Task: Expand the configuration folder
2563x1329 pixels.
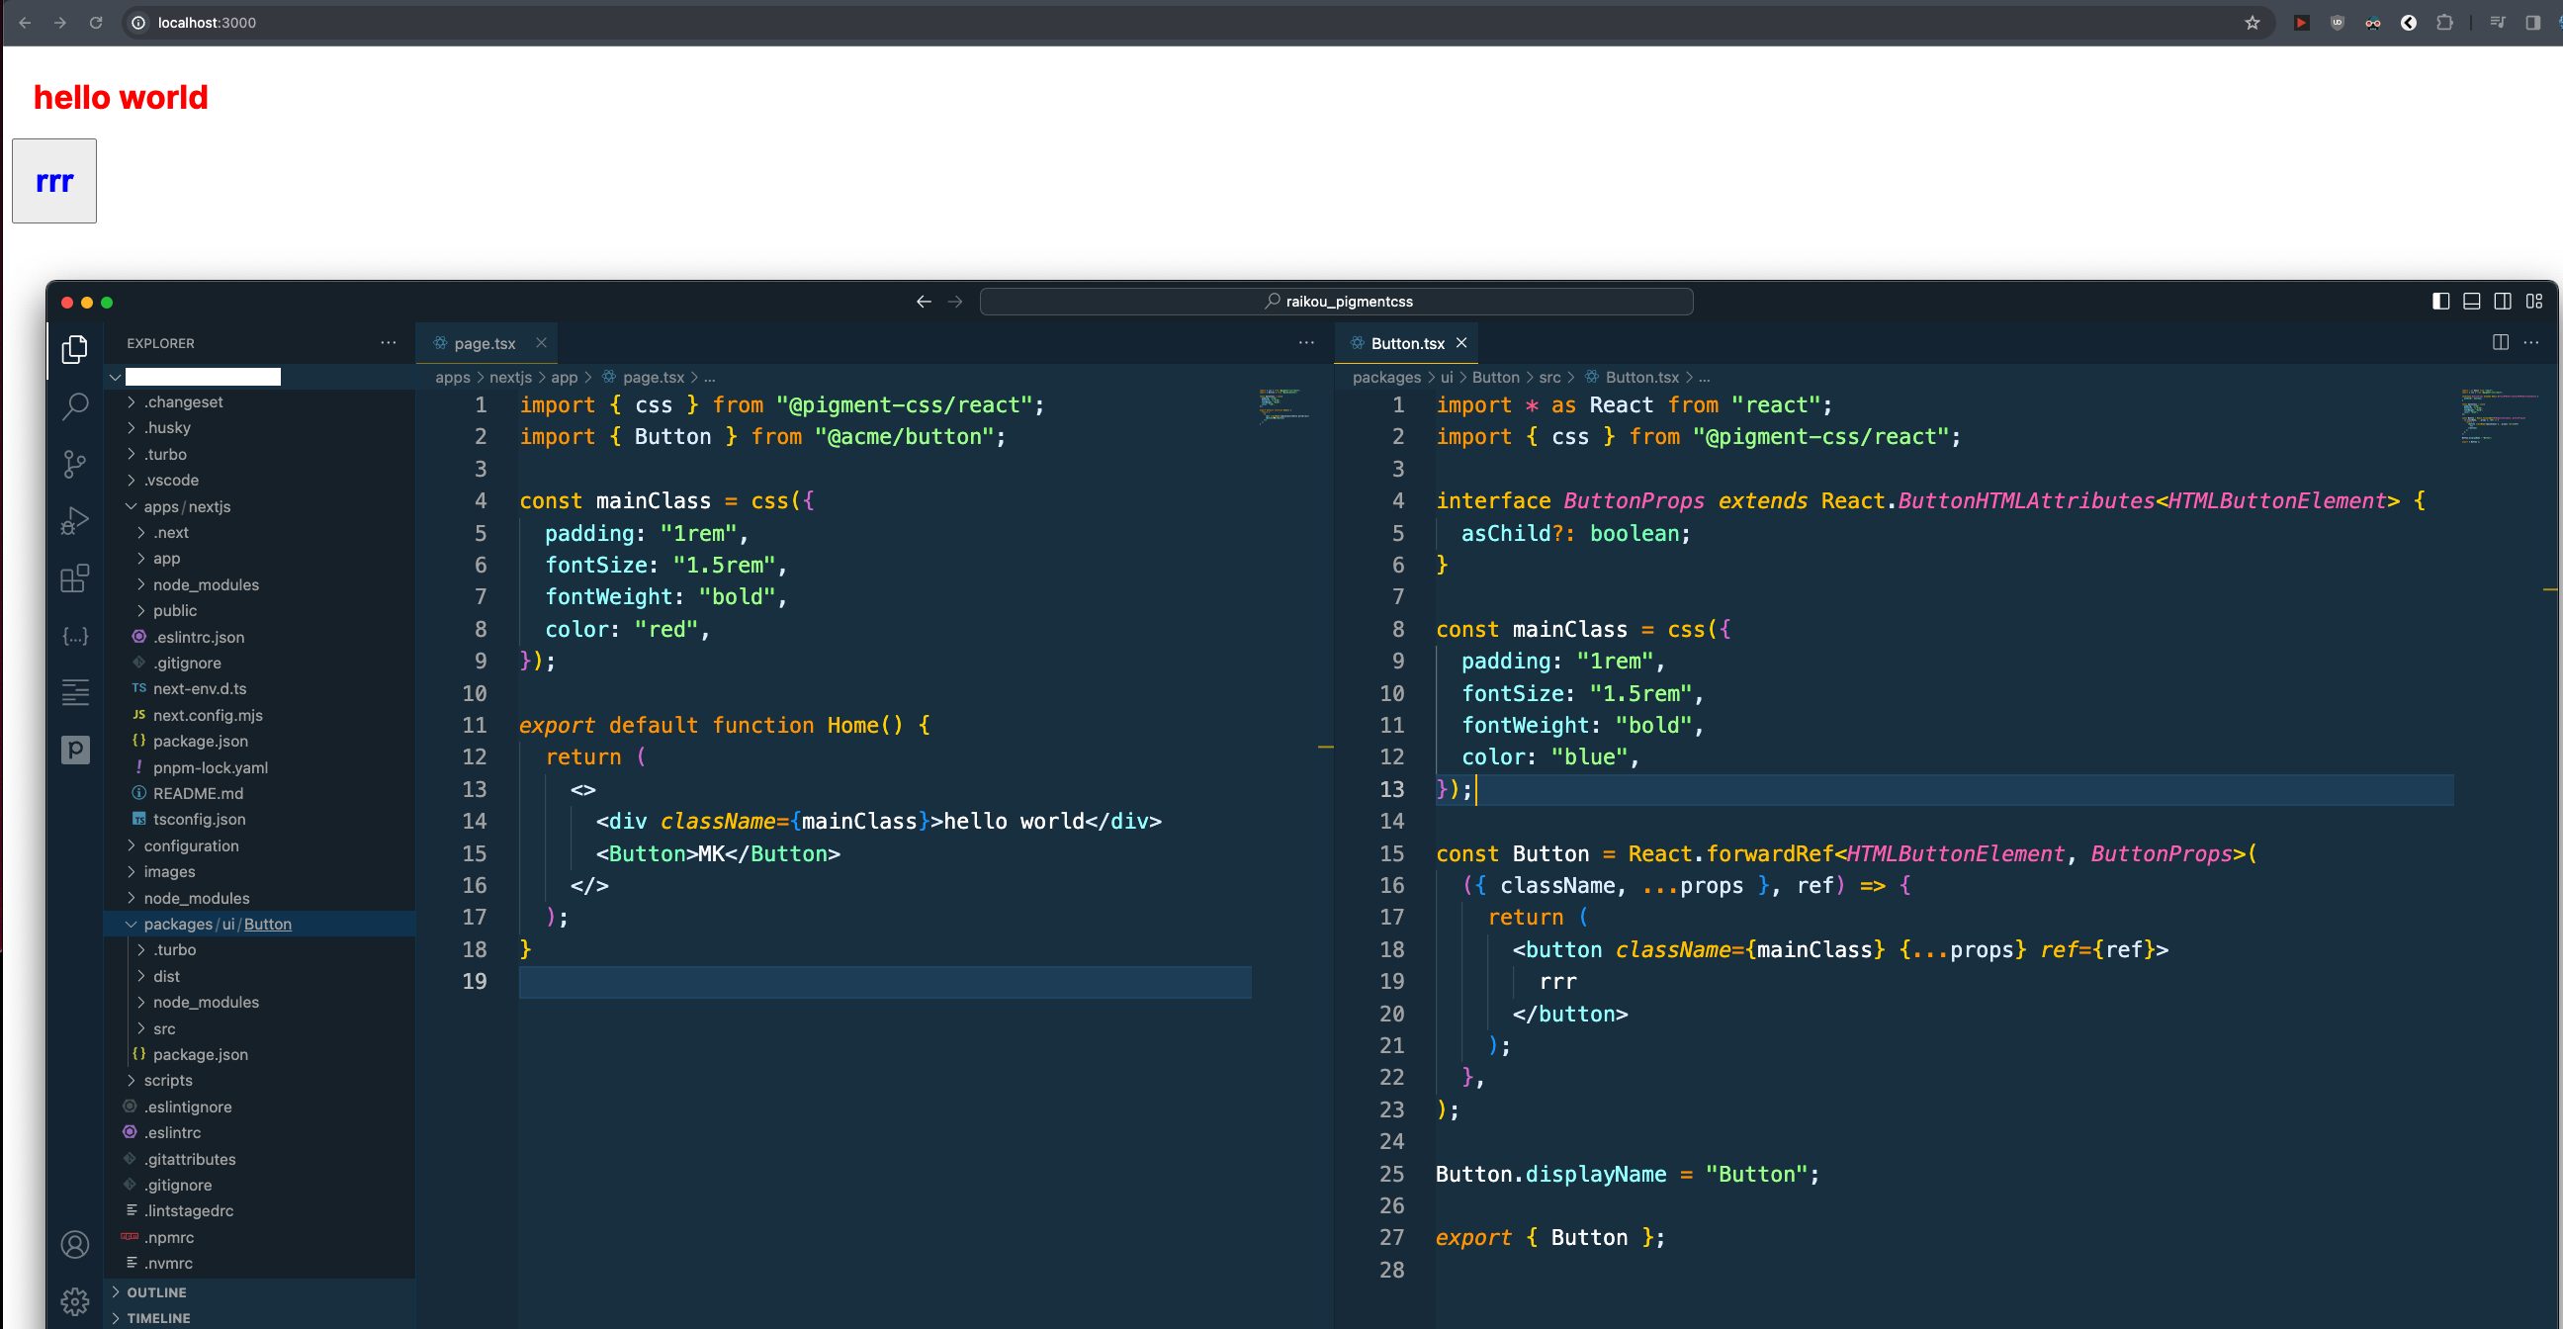Action: 259,845
